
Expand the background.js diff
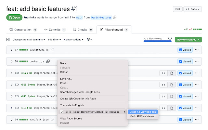[12, 50]
